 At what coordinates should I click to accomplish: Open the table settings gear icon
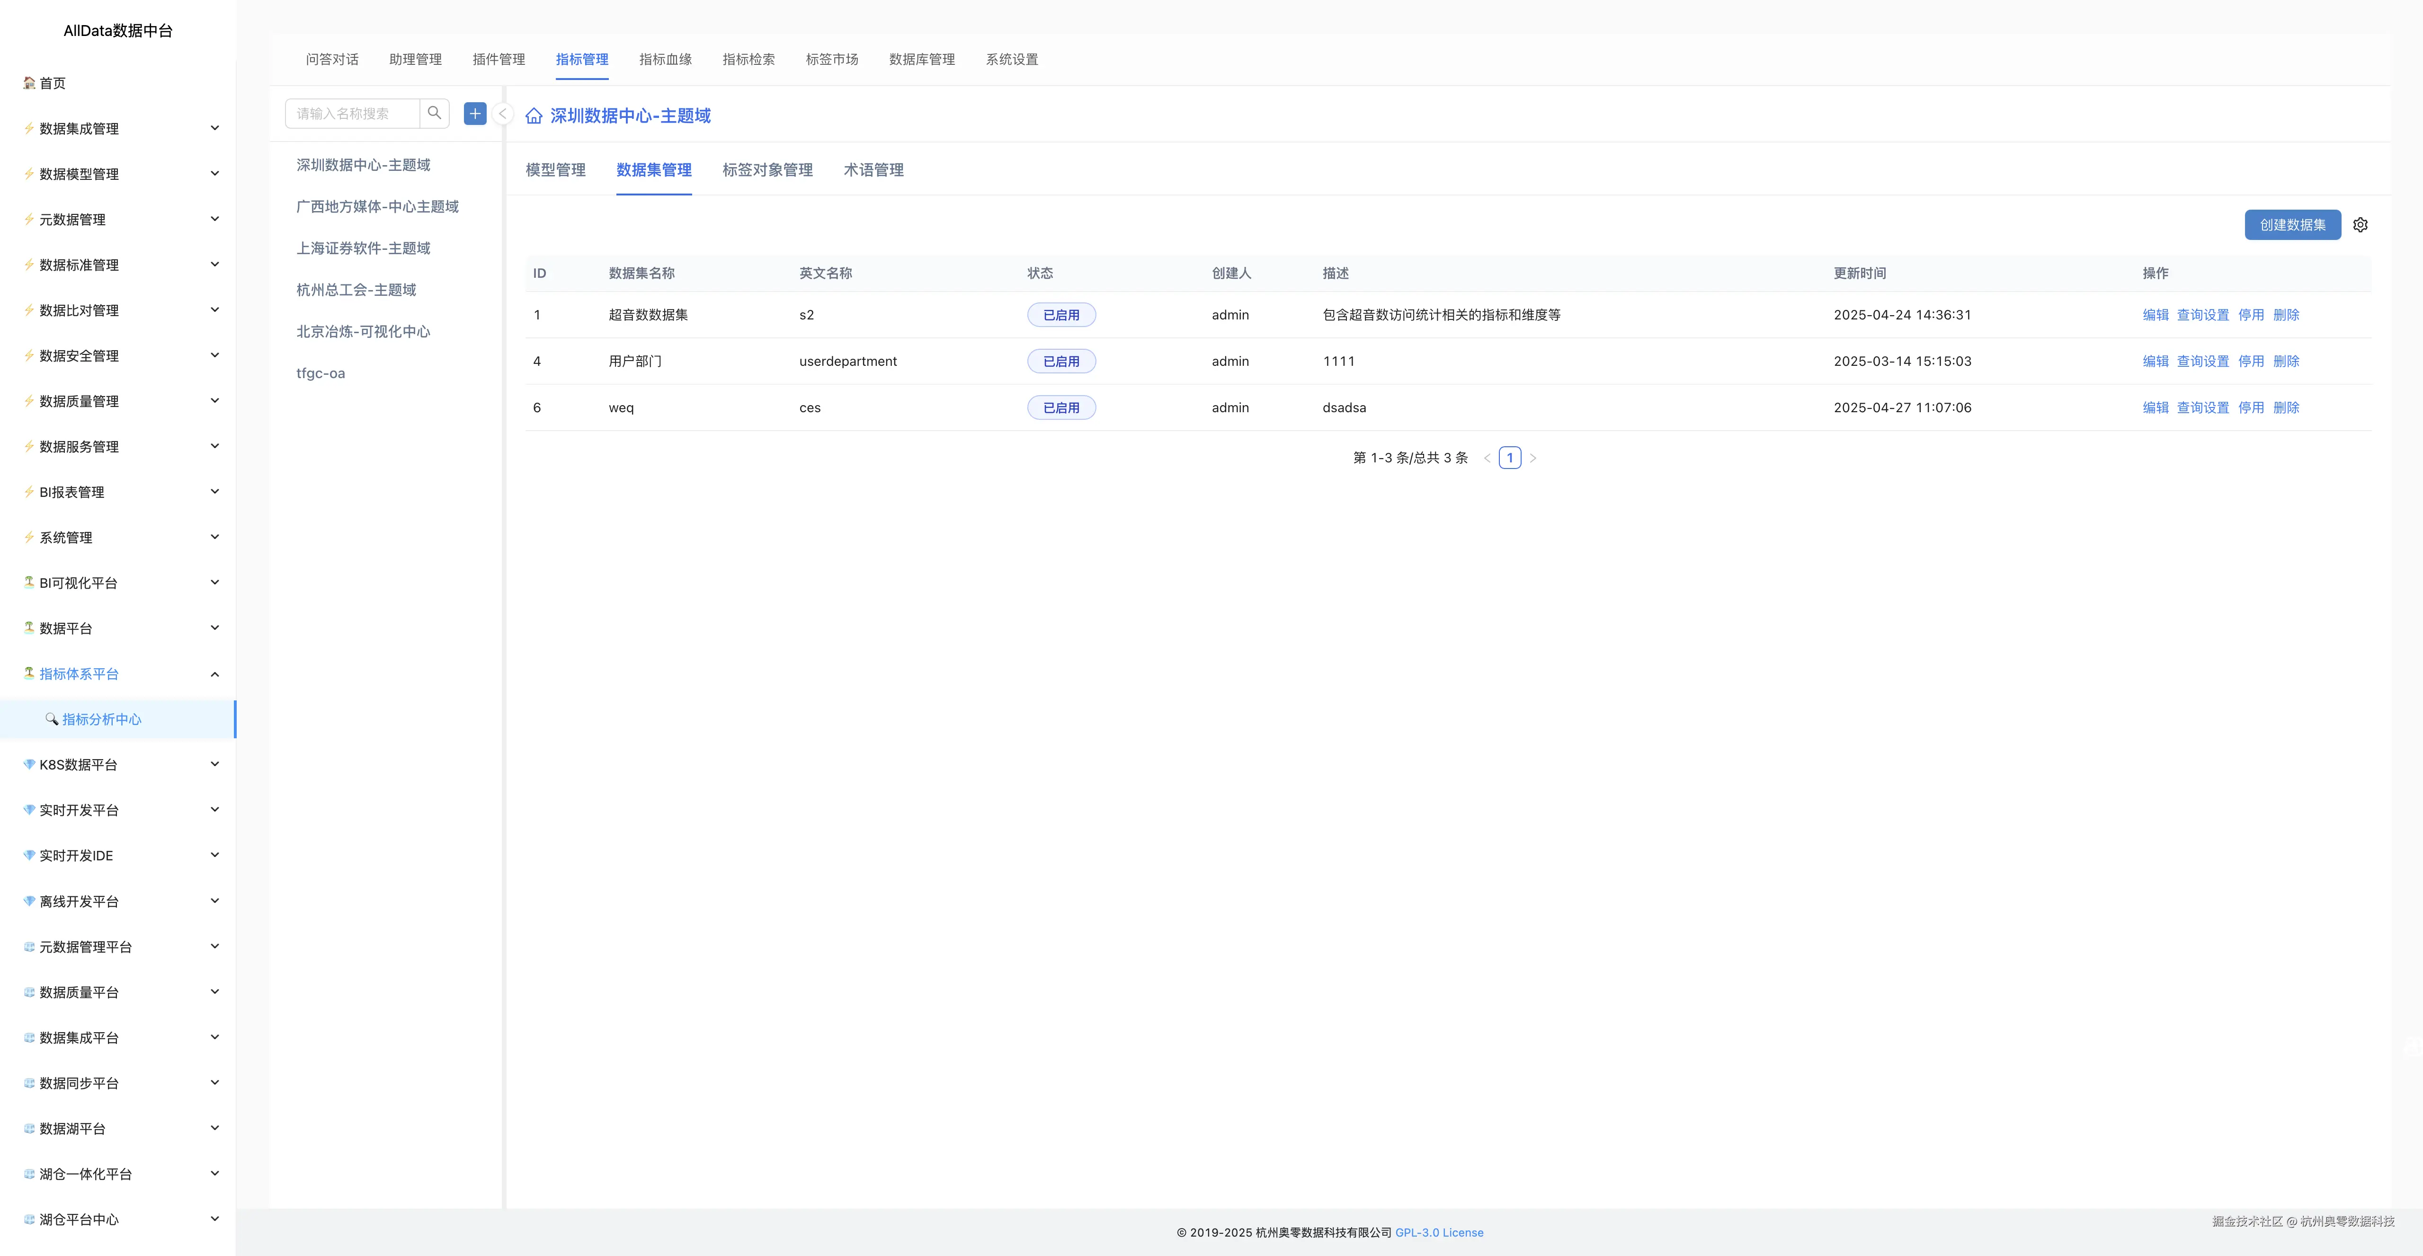pyautogui.click(x=2360, y=225)
